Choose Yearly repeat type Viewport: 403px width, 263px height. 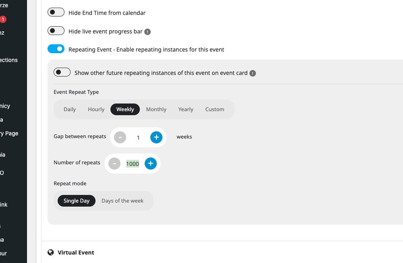186,110
